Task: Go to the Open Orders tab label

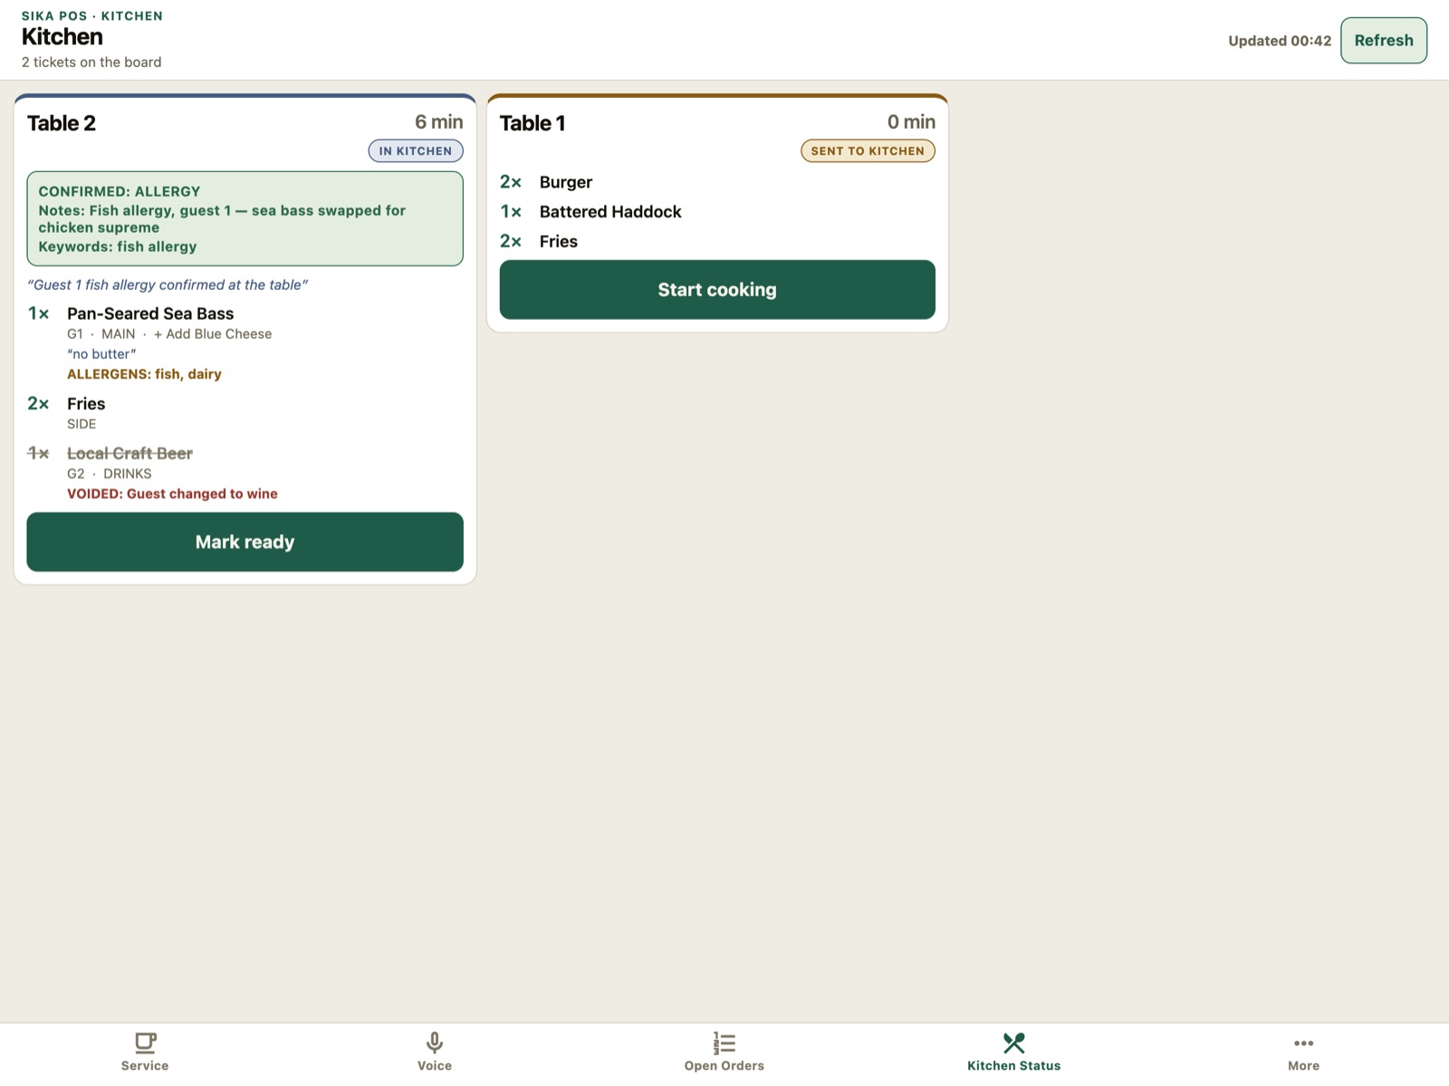Action: click(724, 1066)
